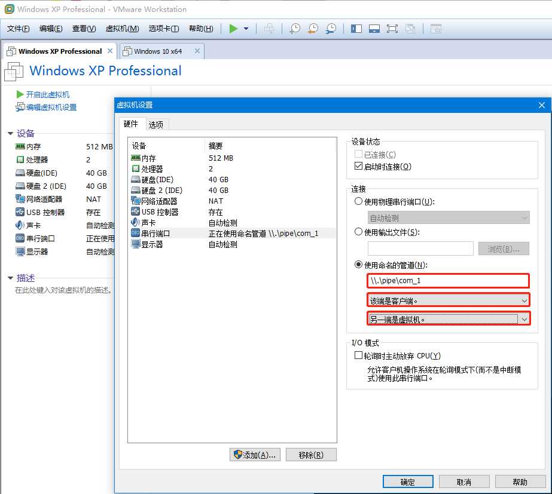The image size is (552, 494).
Task: Click the USB 控制器 icon in the main window list
Action: [20, 212]
